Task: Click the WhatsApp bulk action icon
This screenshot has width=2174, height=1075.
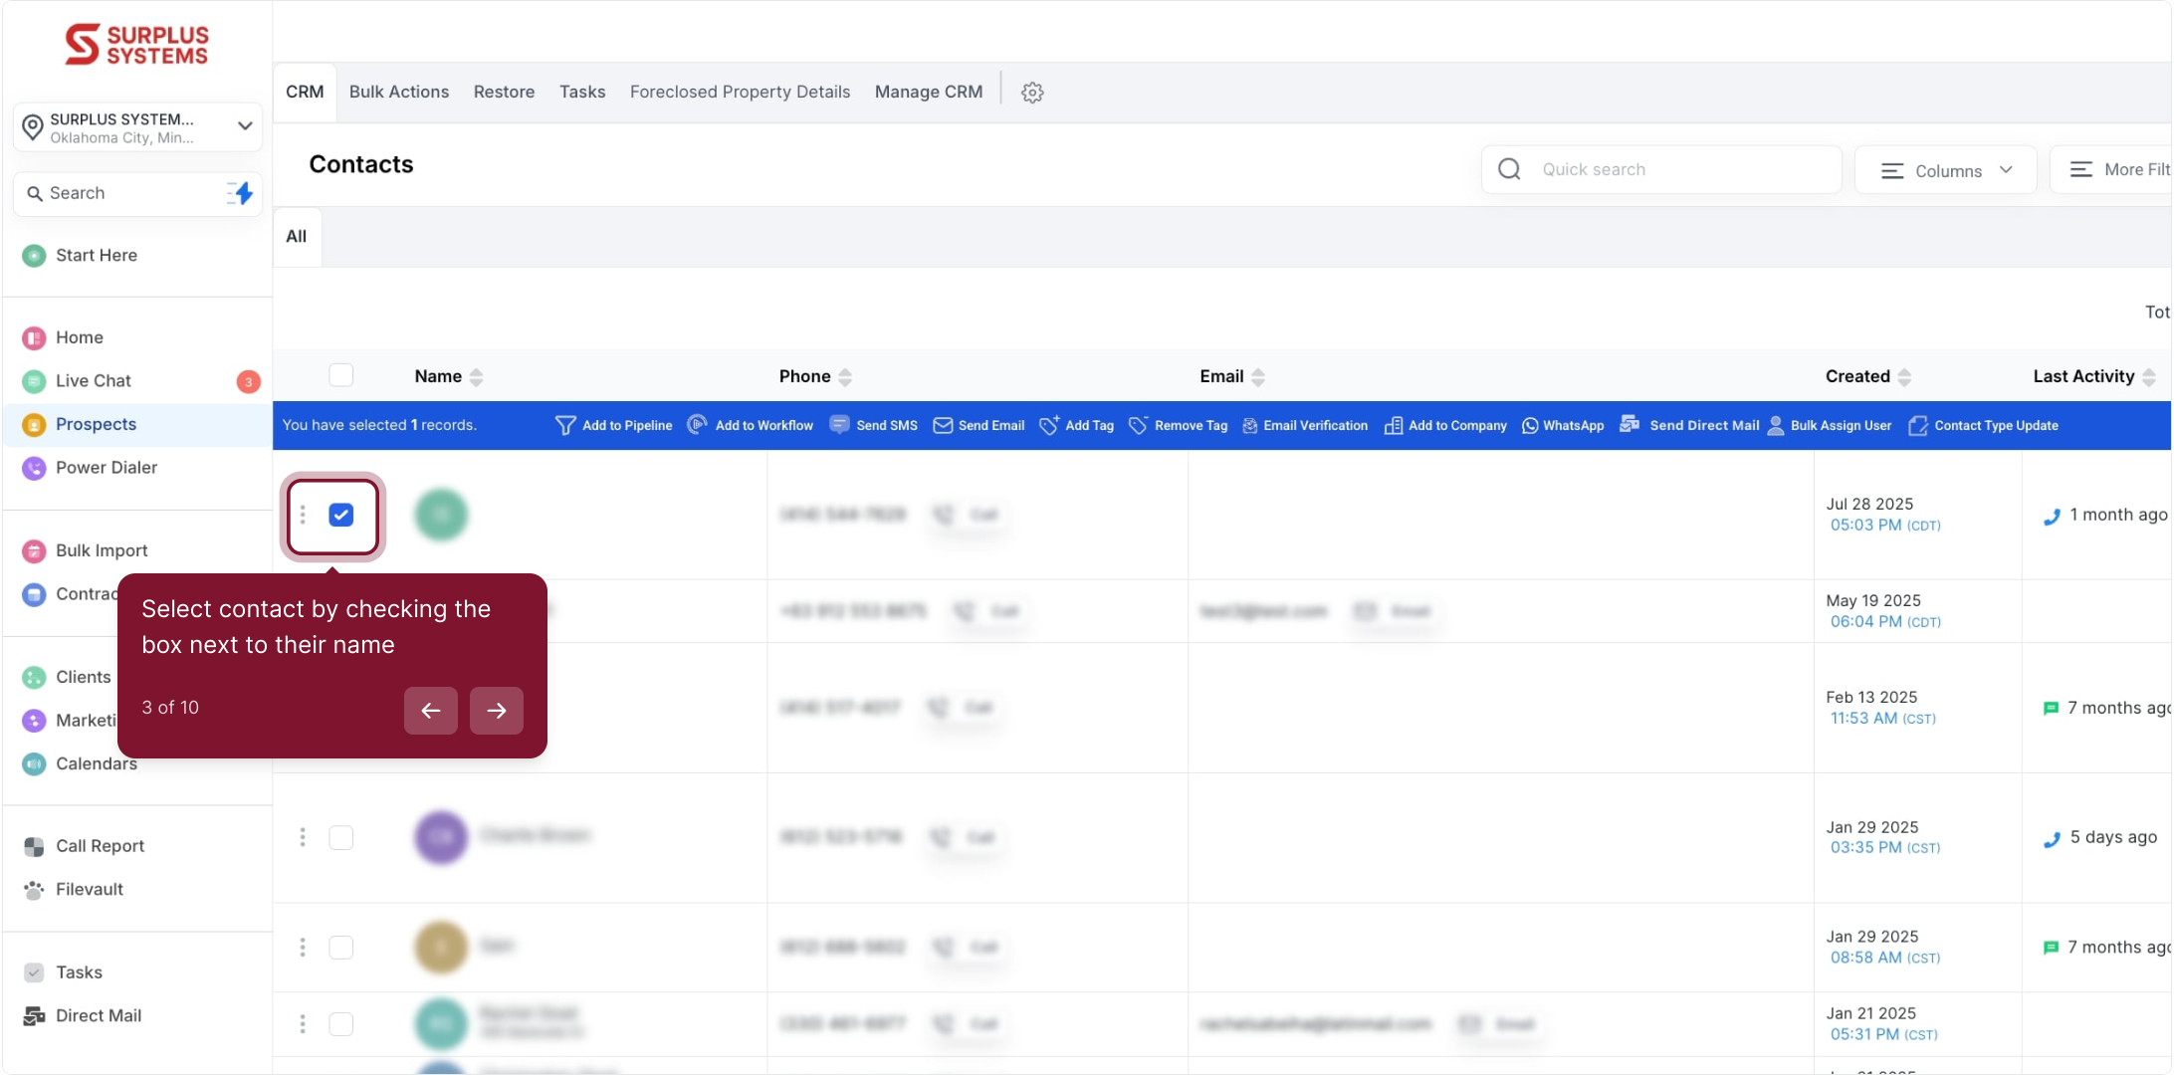Action: (1530, 425)
